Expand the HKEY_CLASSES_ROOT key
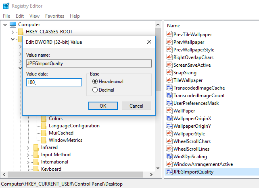 13,32
